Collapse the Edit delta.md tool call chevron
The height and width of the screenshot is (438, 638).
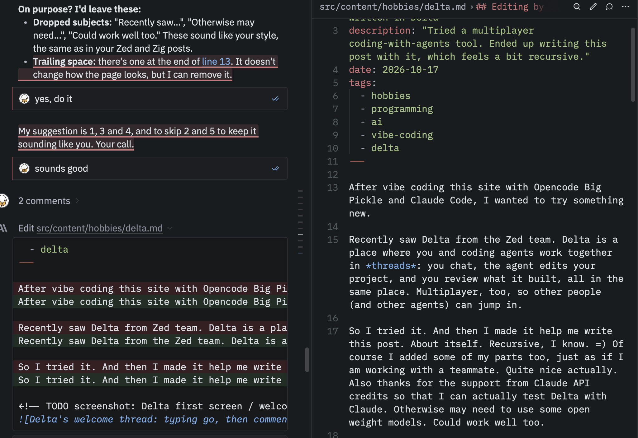[x=170, y=228]
